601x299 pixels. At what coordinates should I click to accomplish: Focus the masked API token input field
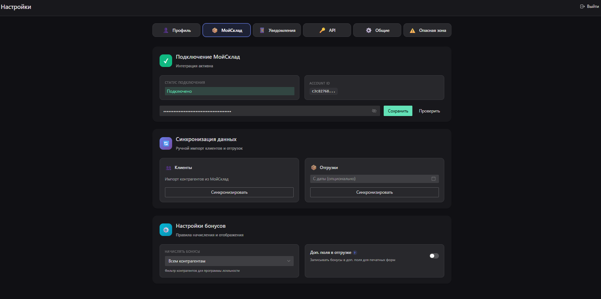pos(265,111)
